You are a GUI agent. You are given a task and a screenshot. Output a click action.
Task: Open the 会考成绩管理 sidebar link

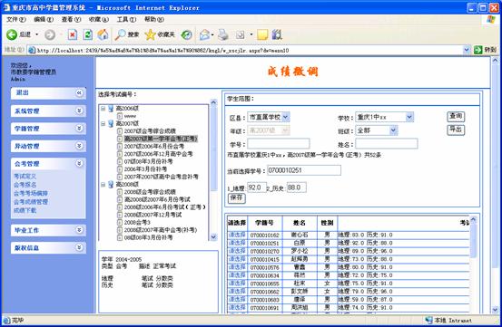click(x=31, y=202)
